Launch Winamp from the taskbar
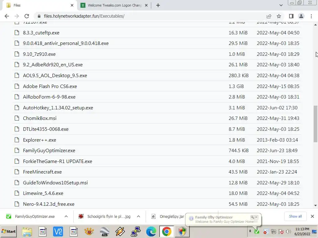 120,231
